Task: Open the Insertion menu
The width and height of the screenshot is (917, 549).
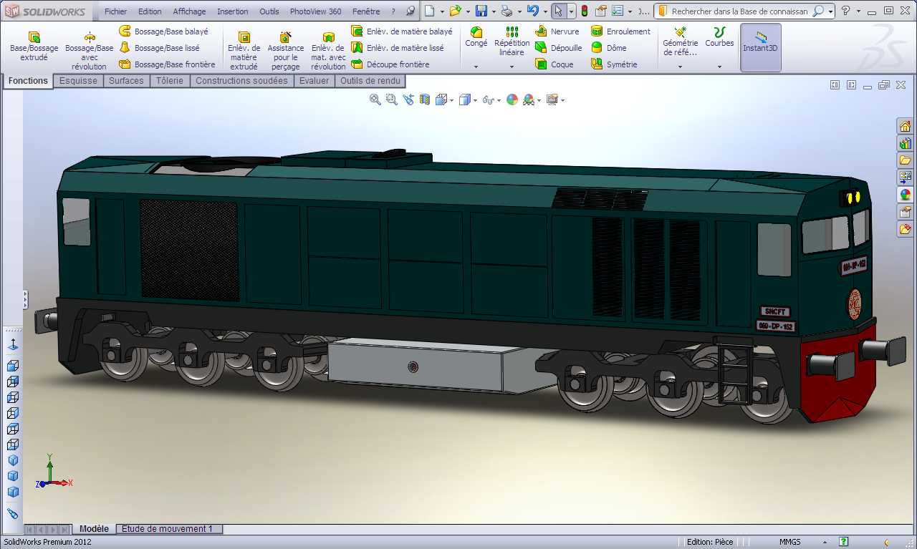Action: click(233, 11)
